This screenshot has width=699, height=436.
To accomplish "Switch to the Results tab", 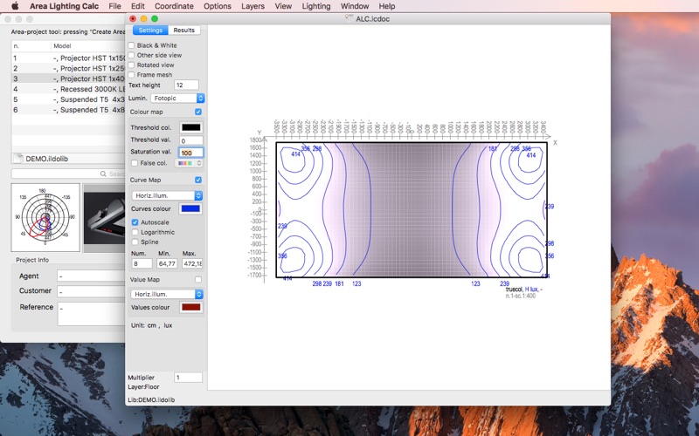I will (x=184, y=31).
